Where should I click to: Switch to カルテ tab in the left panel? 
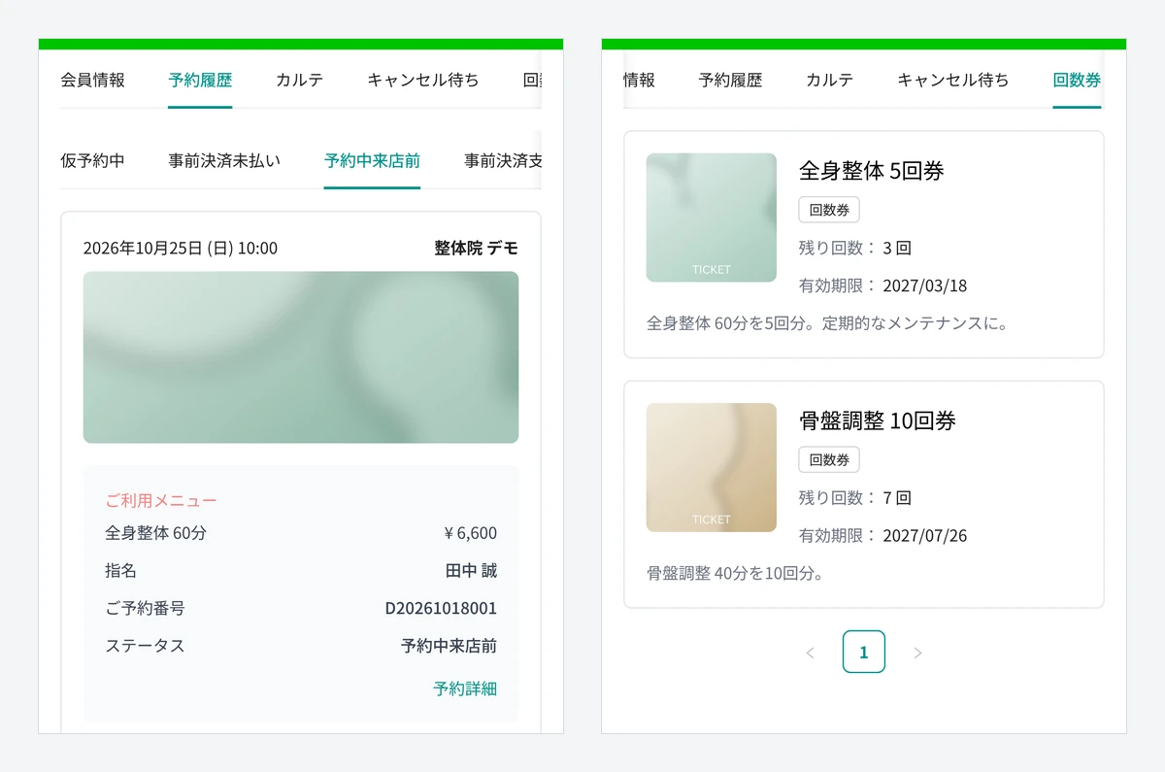tap(299, 81)
